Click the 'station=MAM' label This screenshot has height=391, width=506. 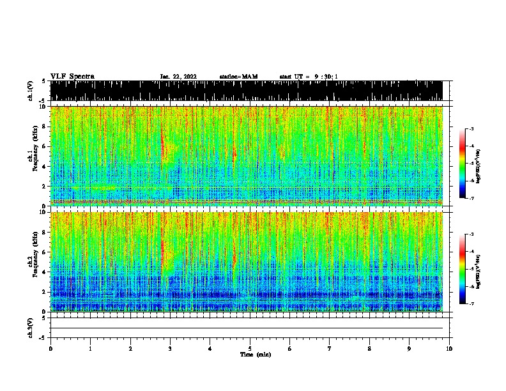pyautogui.click(x=238, y=77)
